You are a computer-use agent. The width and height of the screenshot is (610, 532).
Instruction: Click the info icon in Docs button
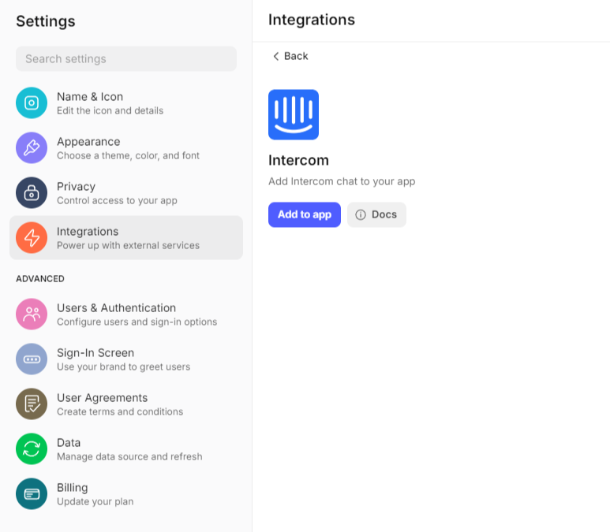361,214
